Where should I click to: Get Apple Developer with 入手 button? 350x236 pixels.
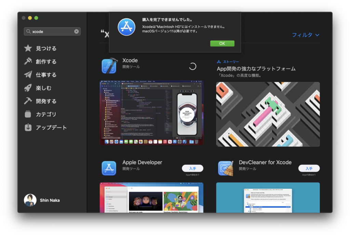(x=192, y=168)
